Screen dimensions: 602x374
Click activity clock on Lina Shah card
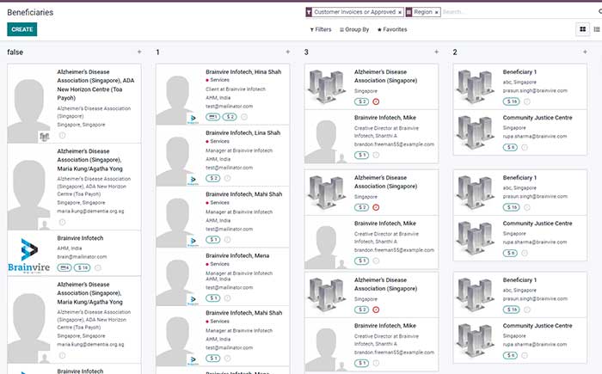point(227,178)
